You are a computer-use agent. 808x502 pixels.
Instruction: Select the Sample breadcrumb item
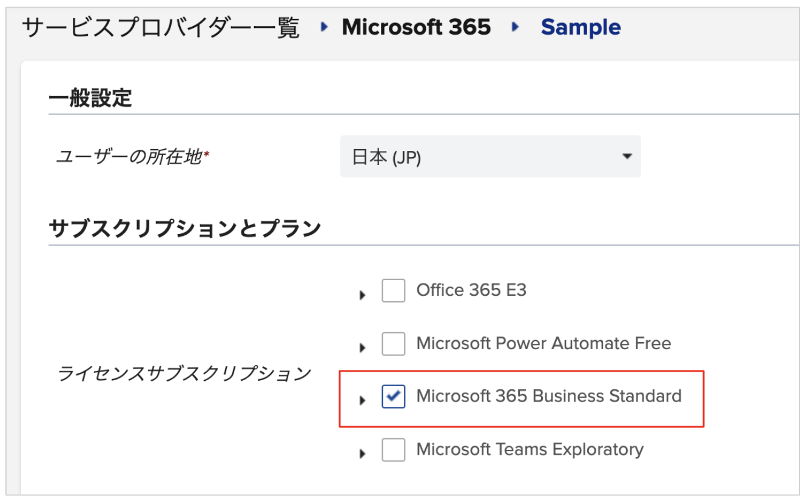pos(581,27)
